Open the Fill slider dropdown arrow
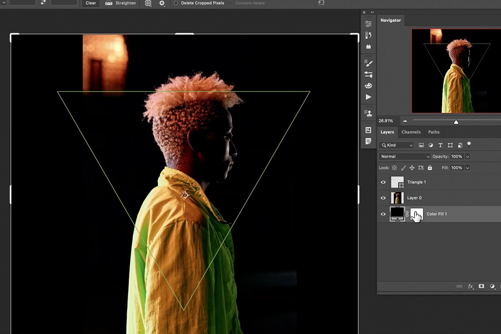The height and width of the screenshot is (334, 501). click(468, 168)
